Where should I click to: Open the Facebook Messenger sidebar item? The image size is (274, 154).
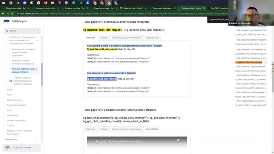(17, 105)
